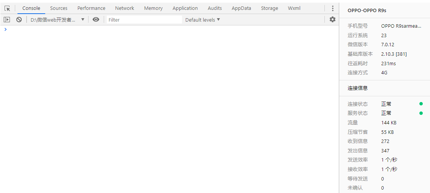Click the 接收效率 label
This screenshot has width=430, height=193.
(357, 169)
